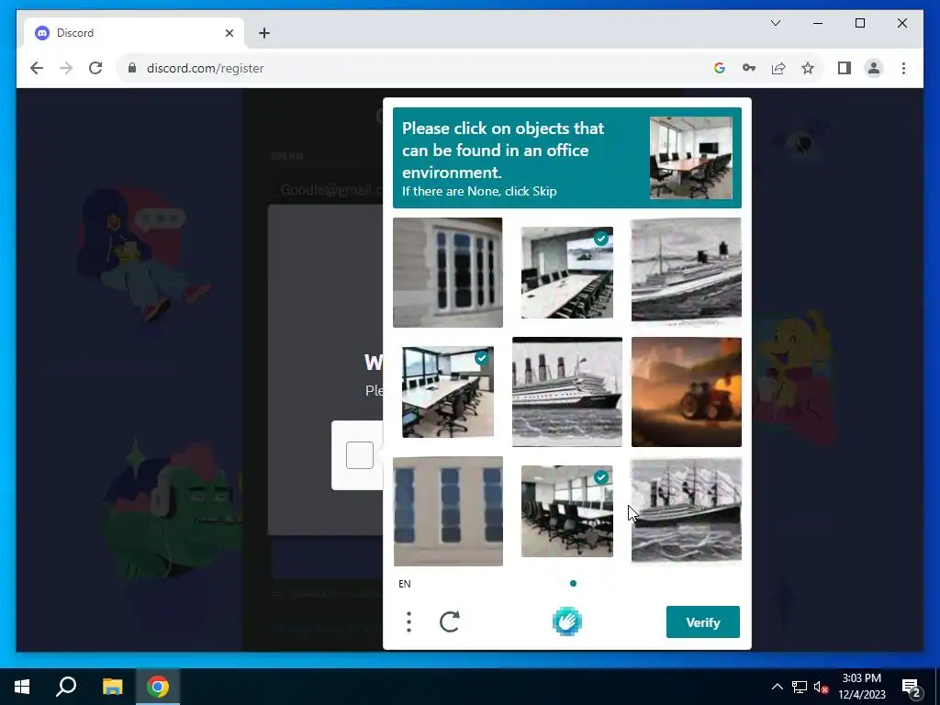Image resolution: width=940 pixels, height=705 pixels.
Task: Change the captcha language EN
Action: [x=405, y=583]
